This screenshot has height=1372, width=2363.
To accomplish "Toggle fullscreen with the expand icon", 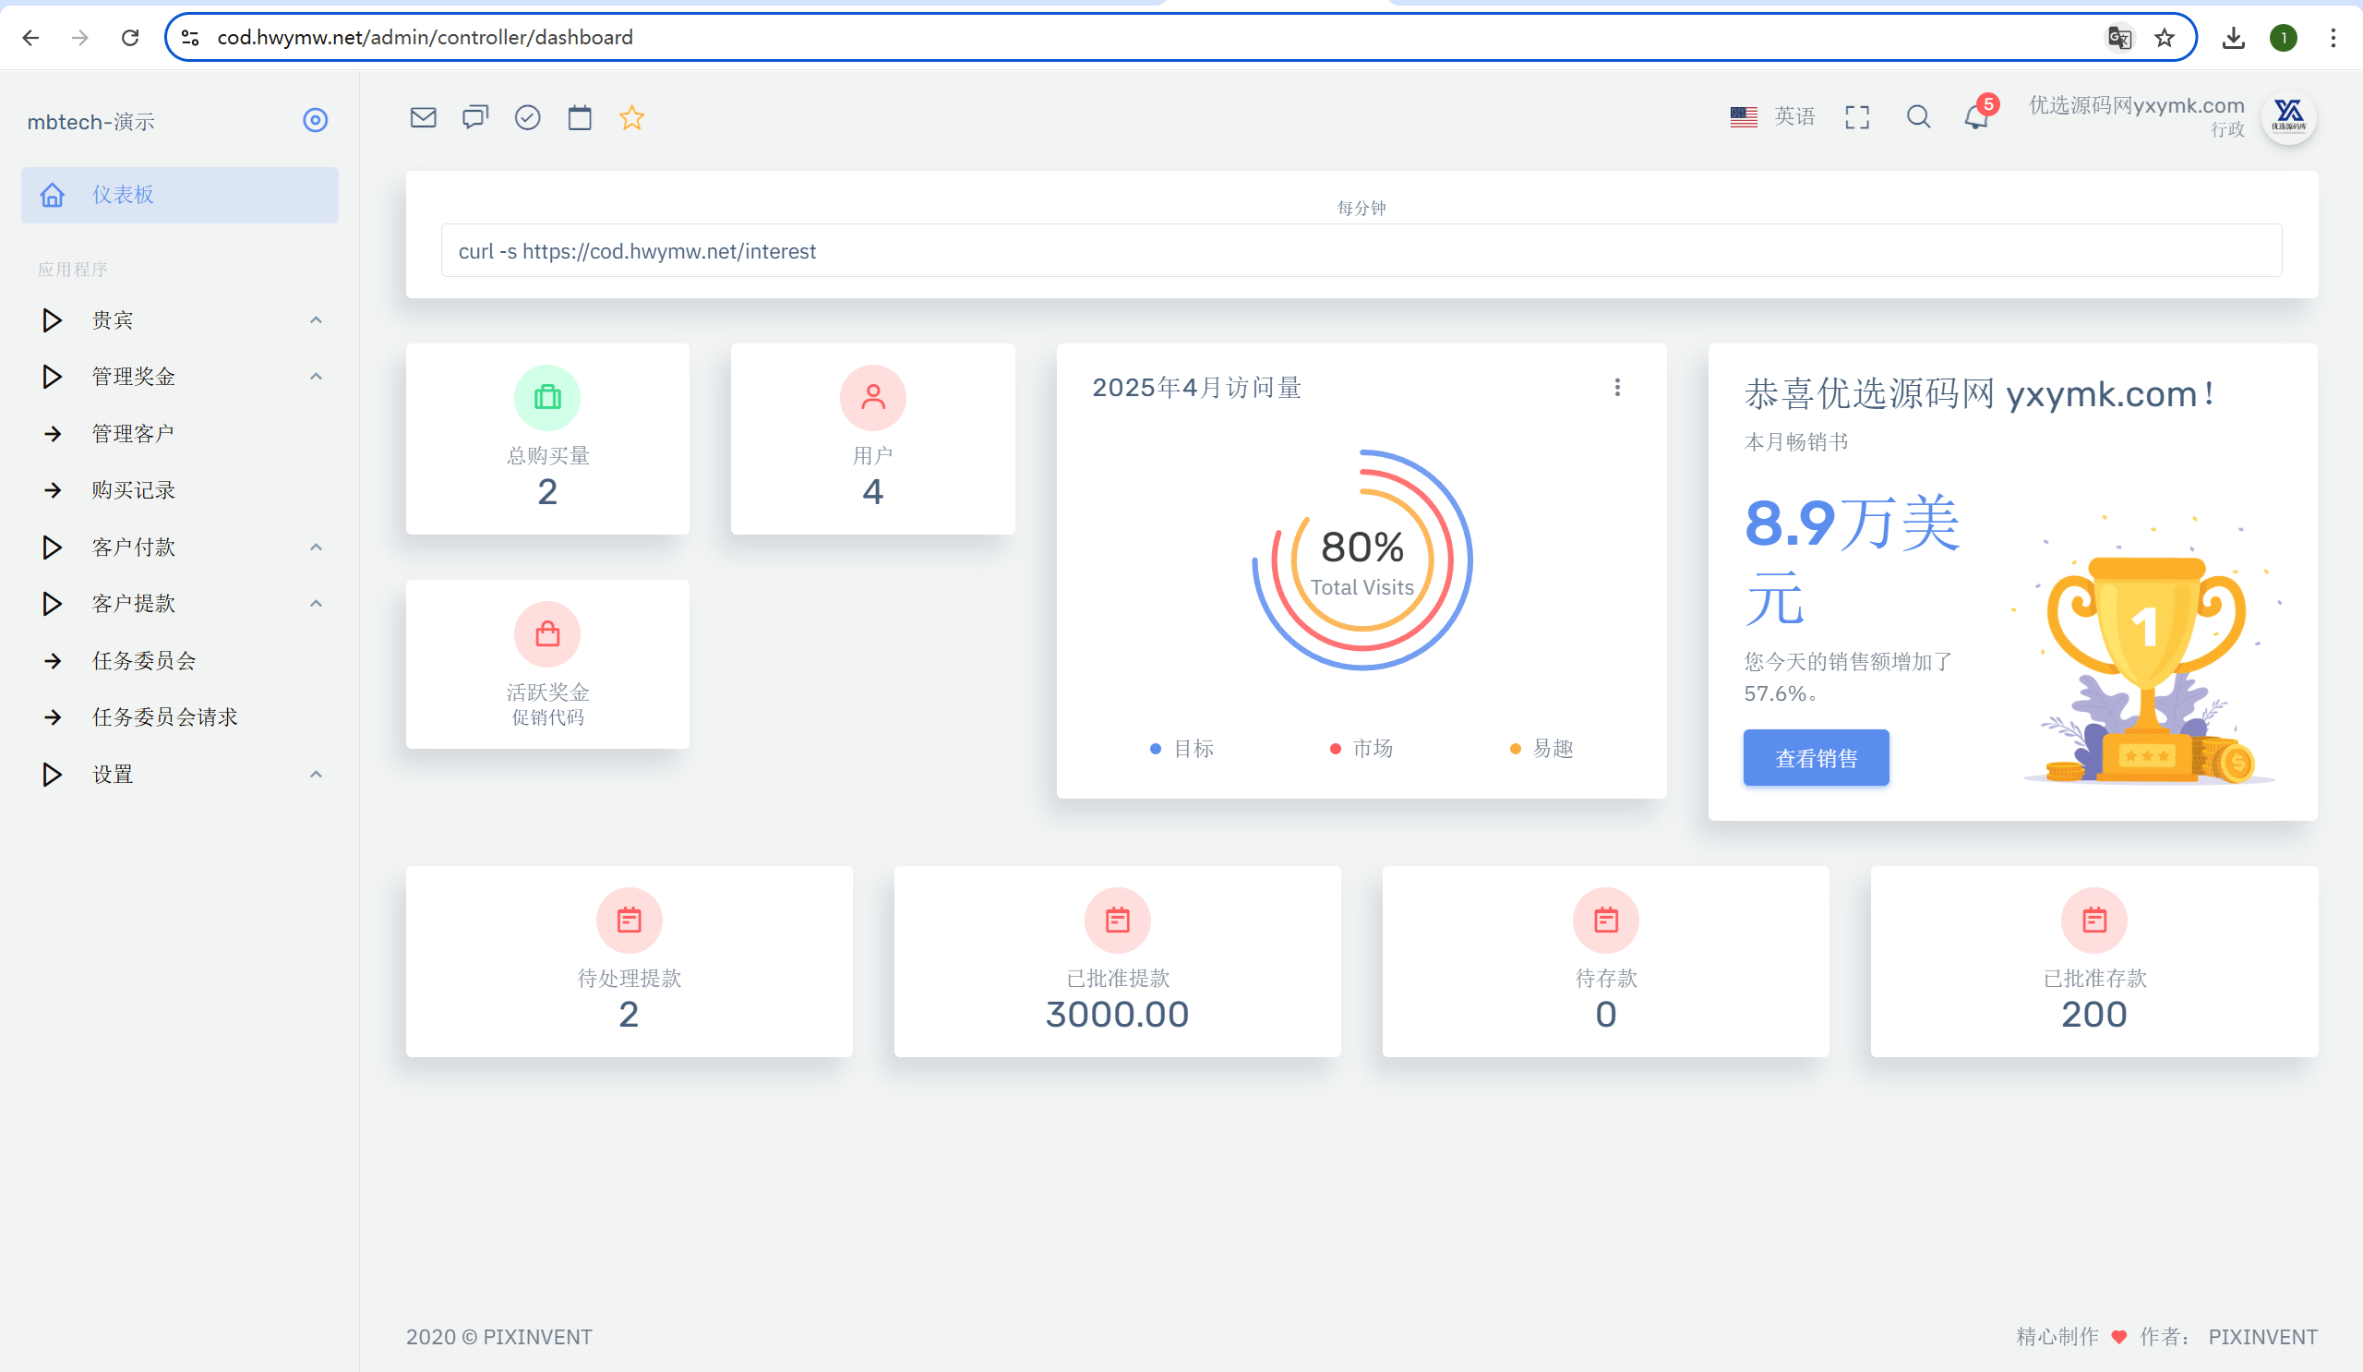I will 1856,117.
